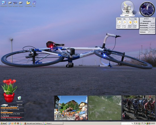Select the Fr. forecast day
The width and height of the screenshot is (156, 125).
130,23
